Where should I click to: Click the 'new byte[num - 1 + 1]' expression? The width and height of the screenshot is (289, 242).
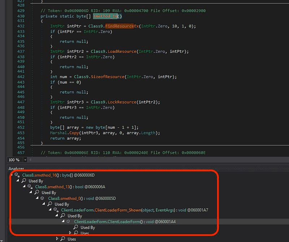(111, 127)
